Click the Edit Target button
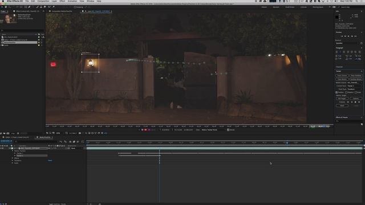Screen dimensions: 365x205 tap(342, 99)
